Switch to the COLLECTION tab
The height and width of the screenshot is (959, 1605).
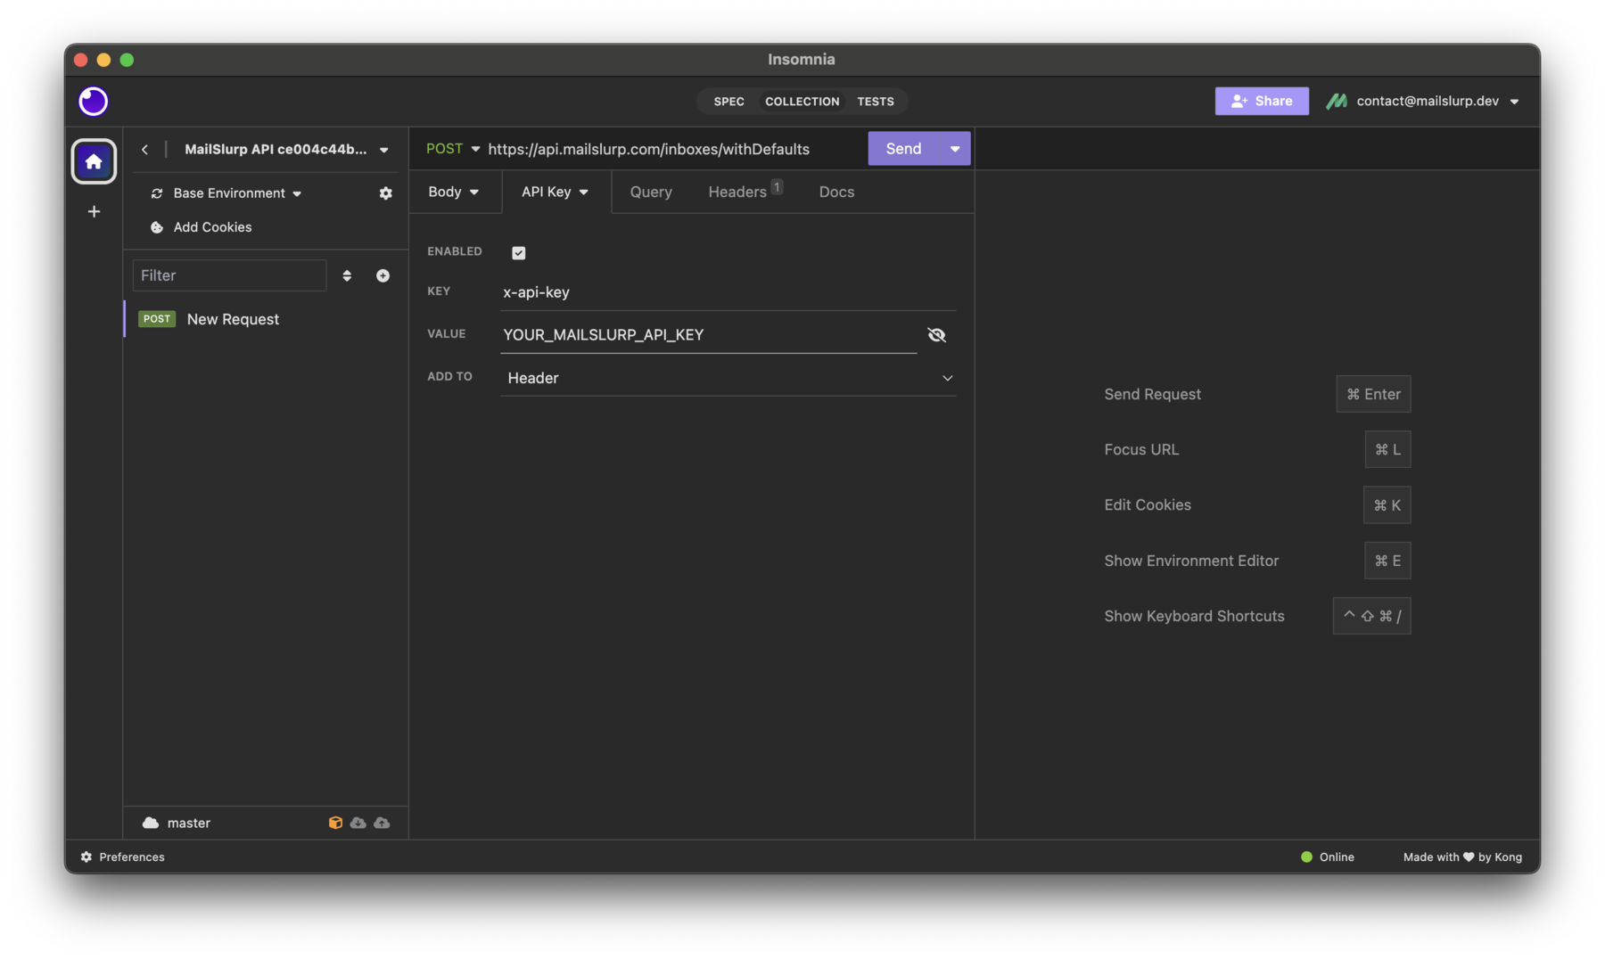point(802,102)
